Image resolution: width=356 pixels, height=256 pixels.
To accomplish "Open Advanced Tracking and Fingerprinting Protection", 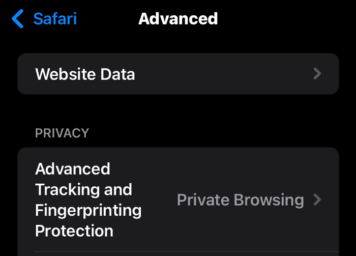I will click(178, 200).
